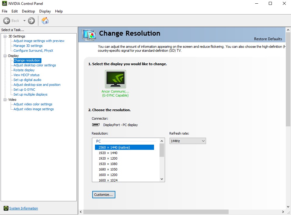Open Set up multiple displays
291x215 pixels.
(x=30, y=94)
